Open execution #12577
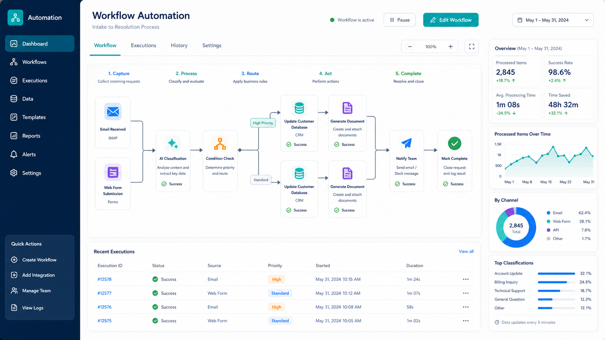This screenshot has width=605, height=340. (x=105, y=293)
